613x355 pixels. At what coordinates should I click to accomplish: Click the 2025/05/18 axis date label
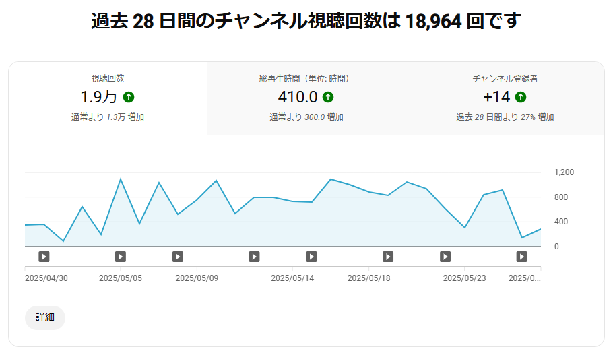pyautogui.click(x=368, y=278)
